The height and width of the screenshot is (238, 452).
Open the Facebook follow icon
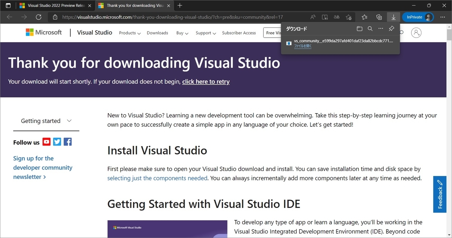(68, 142)
